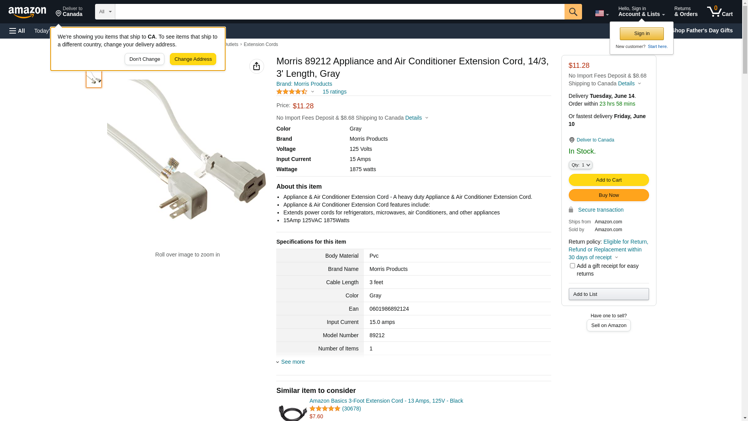Open the All hamburger menu
The image size is (748, 421).
[17, 31]
